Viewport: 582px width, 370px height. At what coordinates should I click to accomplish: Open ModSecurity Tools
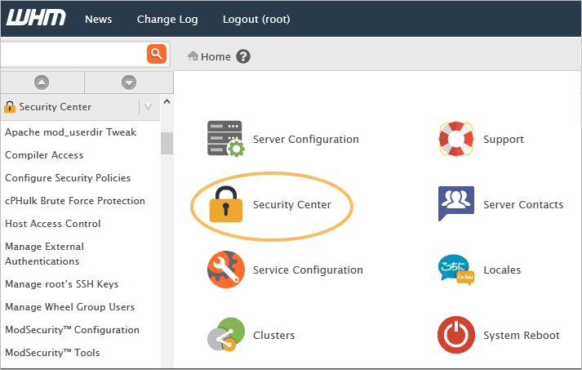click(52, 353)
